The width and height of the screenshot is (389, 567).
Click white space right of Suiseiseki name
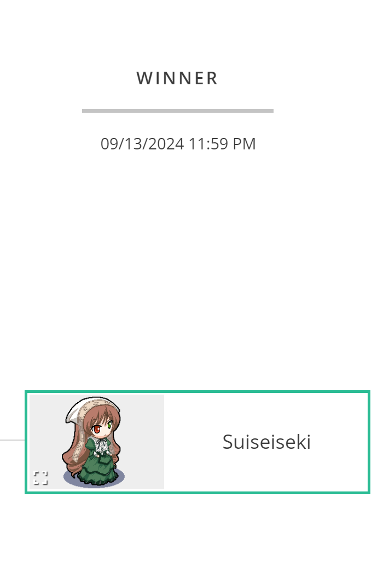340,442
